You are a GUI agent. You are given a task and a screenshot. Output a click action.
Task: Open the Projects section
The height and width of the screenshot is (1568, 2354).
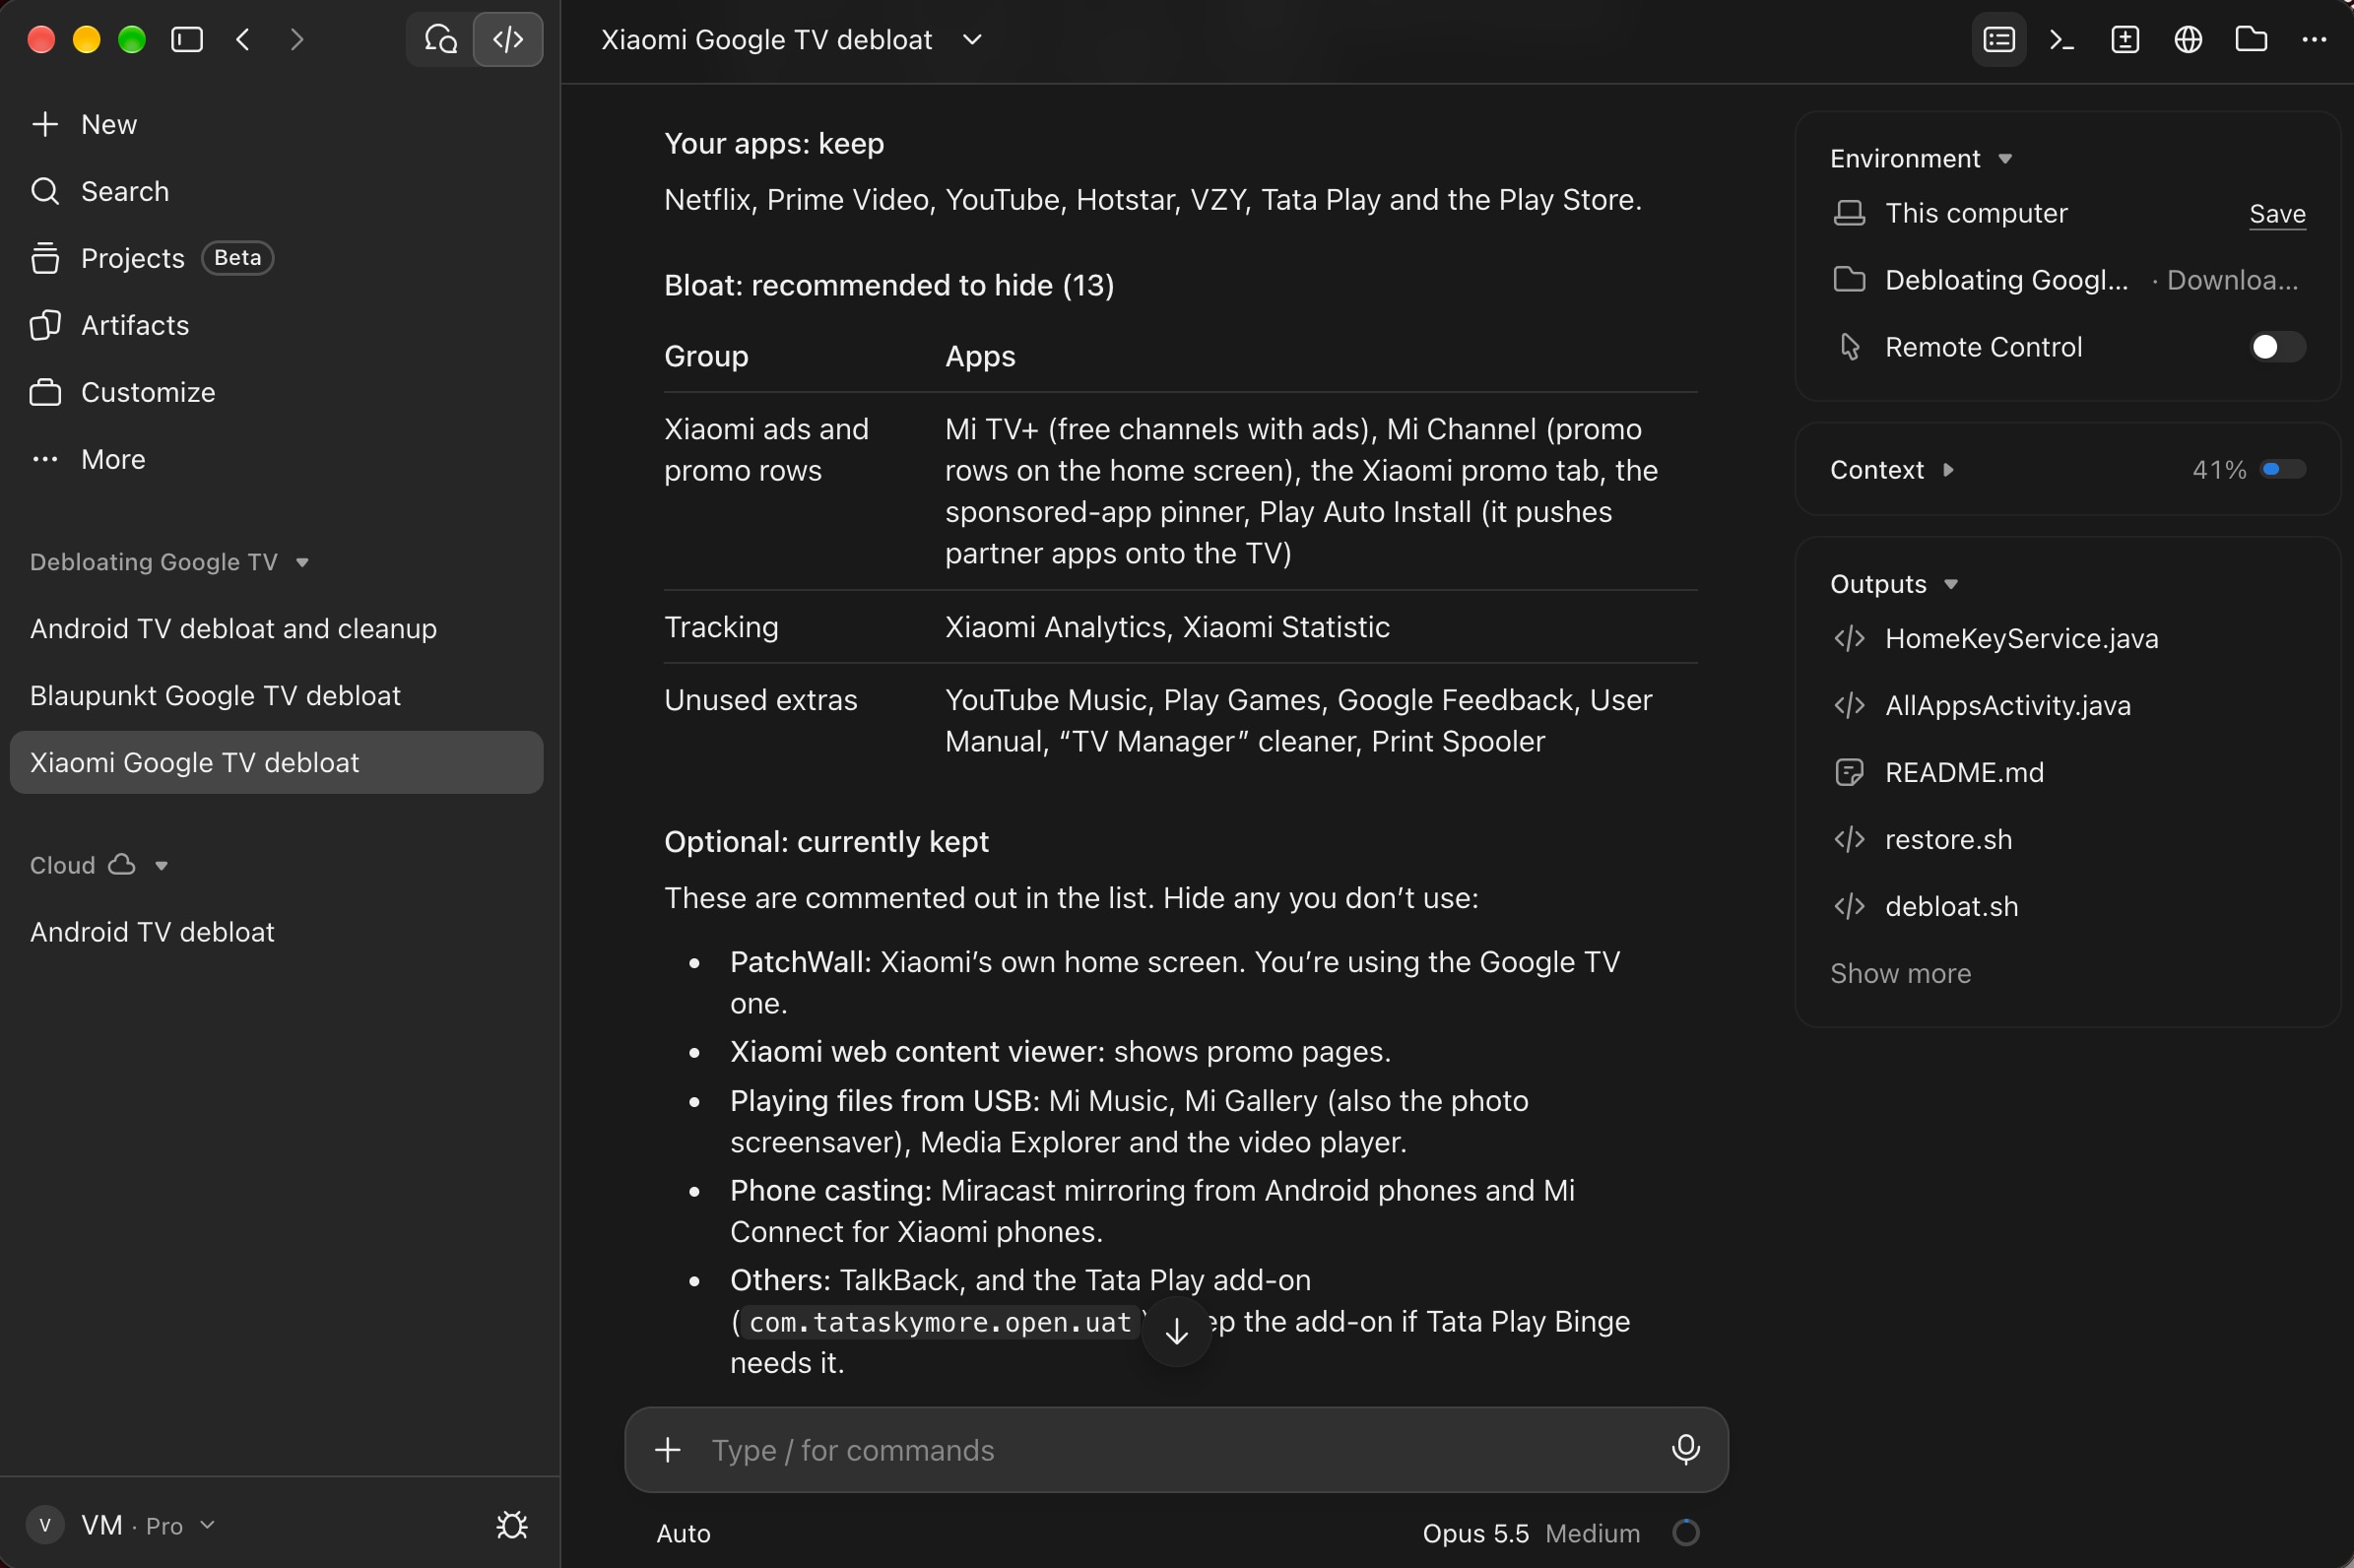(133, 258)
